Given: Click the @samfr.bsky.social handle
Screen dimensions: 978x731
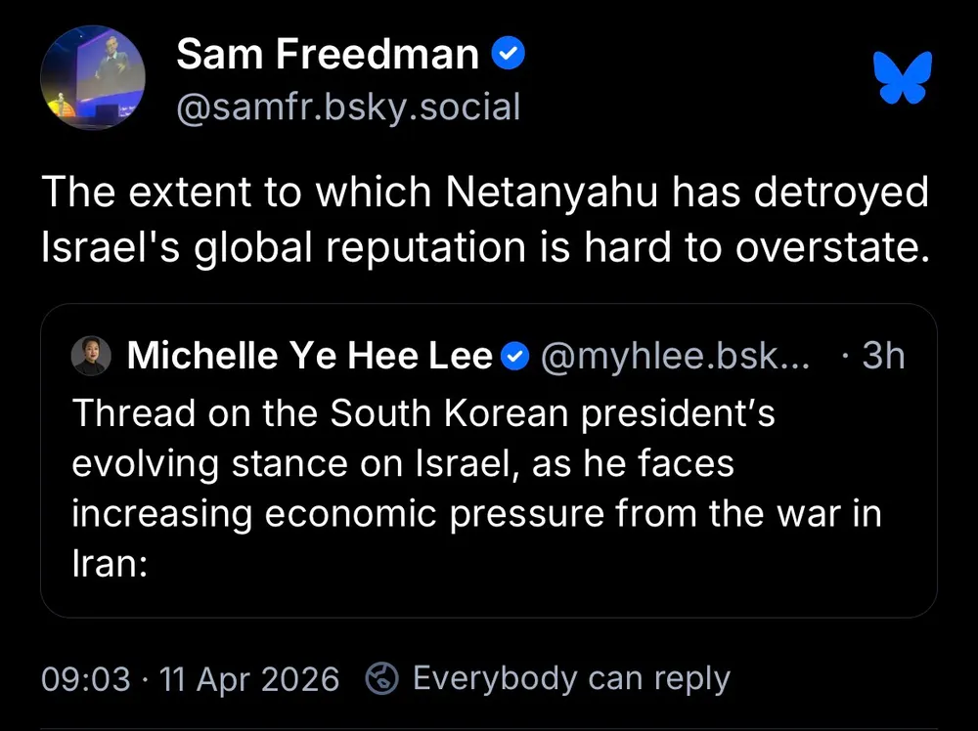Looking at the screenshot, I should pos(347,107).
